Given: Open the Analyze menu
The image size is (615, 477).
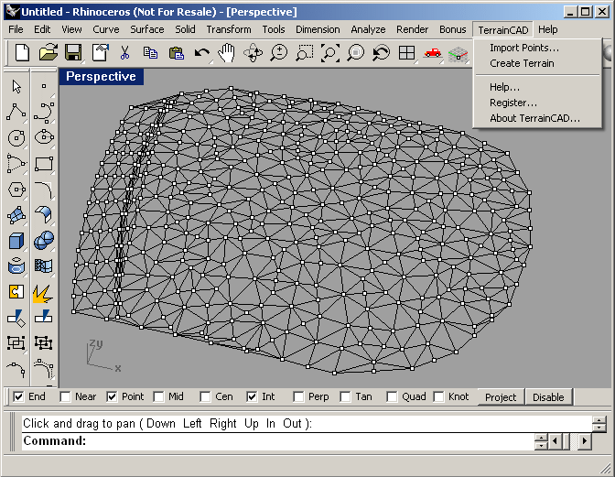Looking at the screenshot, I should (x=368, y=29).
